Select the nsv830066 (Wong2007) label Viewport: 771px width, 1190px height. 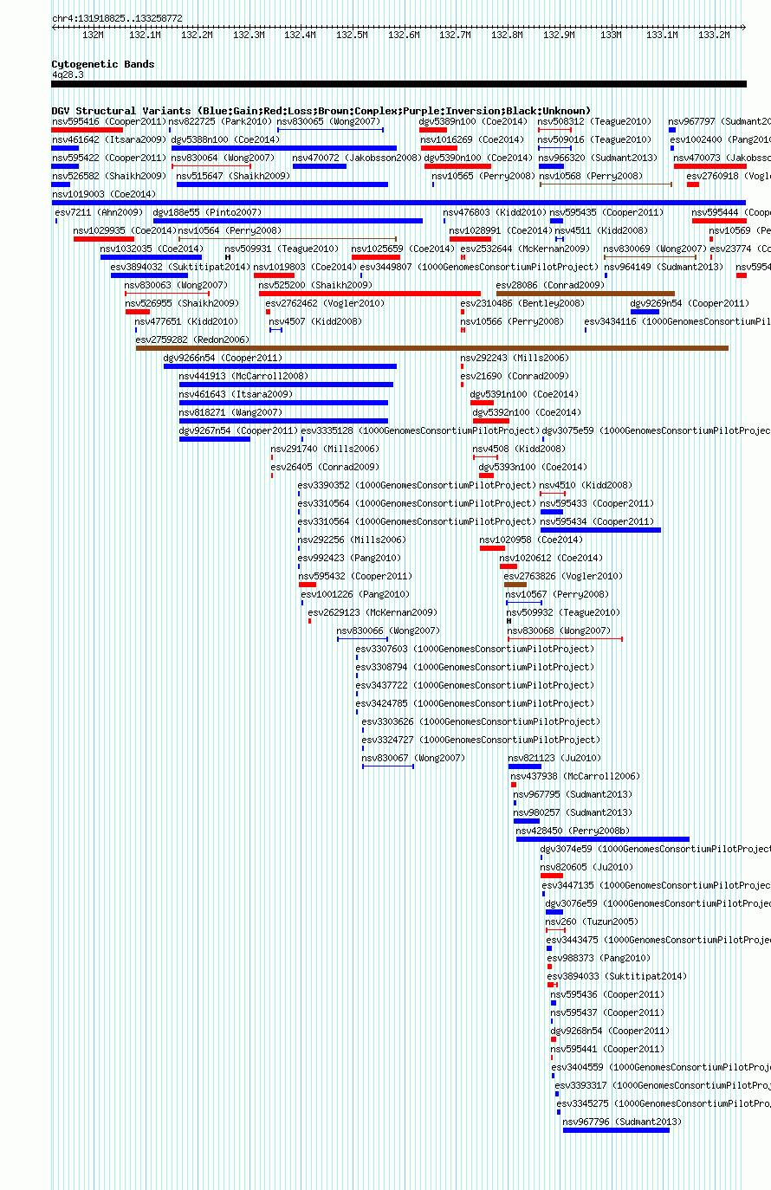click(388, 631)
